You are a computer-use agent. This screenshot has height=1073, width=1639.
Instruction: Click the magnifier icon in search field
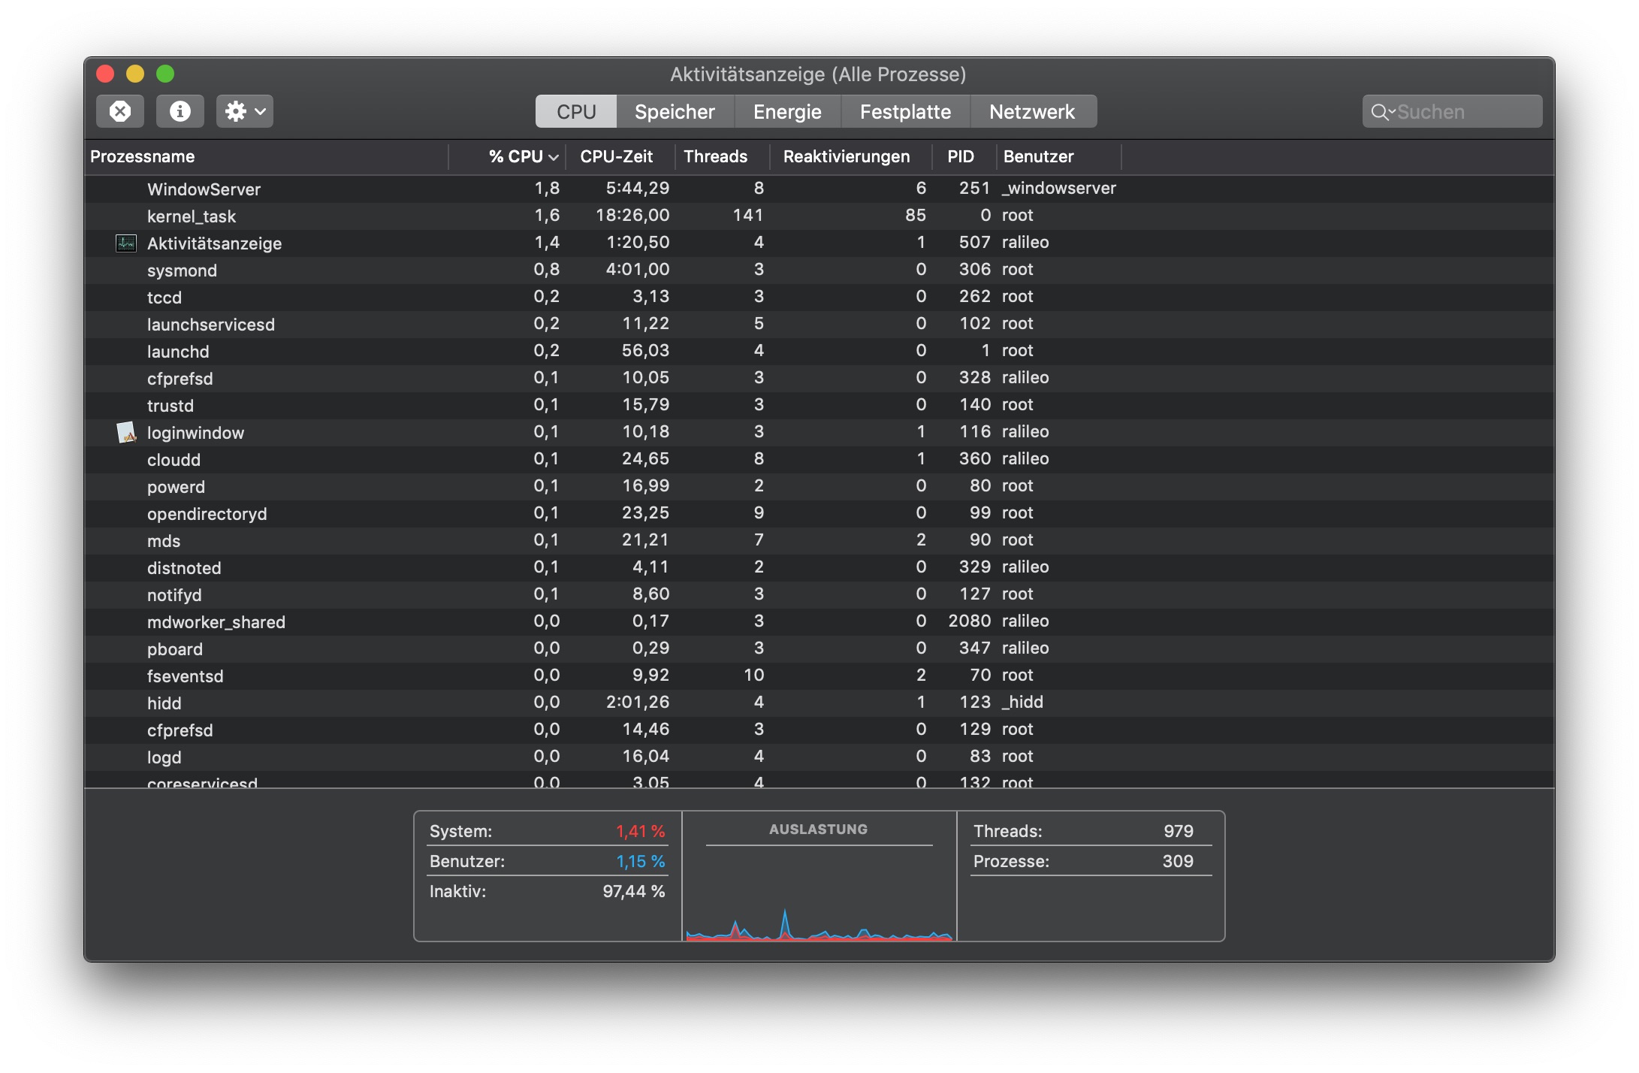click(x=1380, y=112)
